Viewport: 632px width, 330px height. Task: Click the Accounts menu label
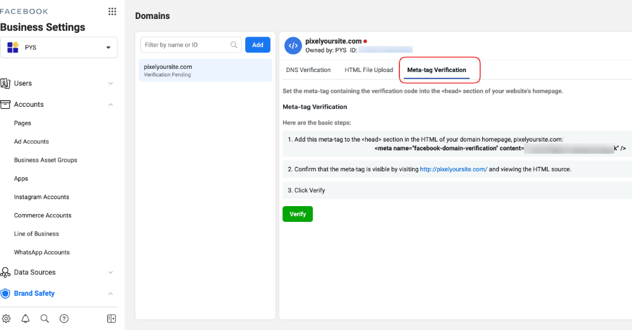pos(28,104)
